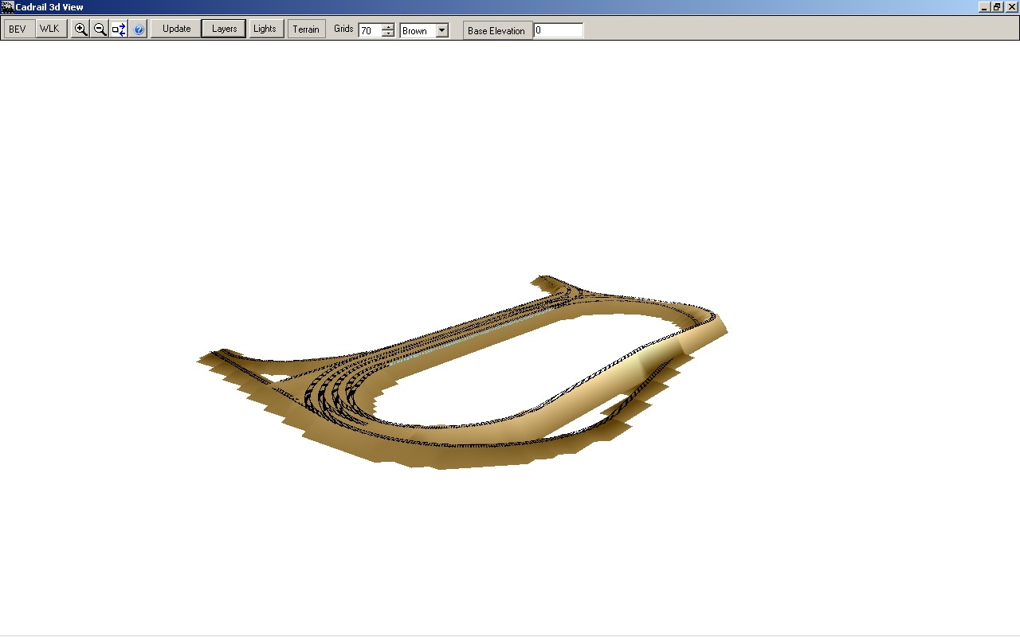Toggle the Layers button
Viewport: 1020px width, 637px height.
tap(224, 29)
